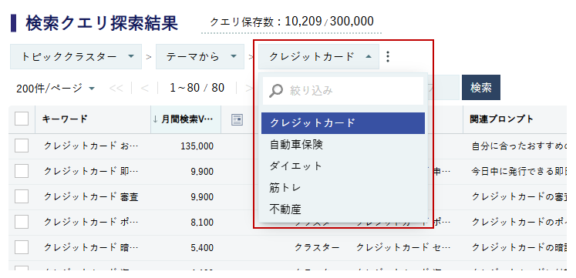
Task: Open the テーマから dropdown
Action: point(200,56)
